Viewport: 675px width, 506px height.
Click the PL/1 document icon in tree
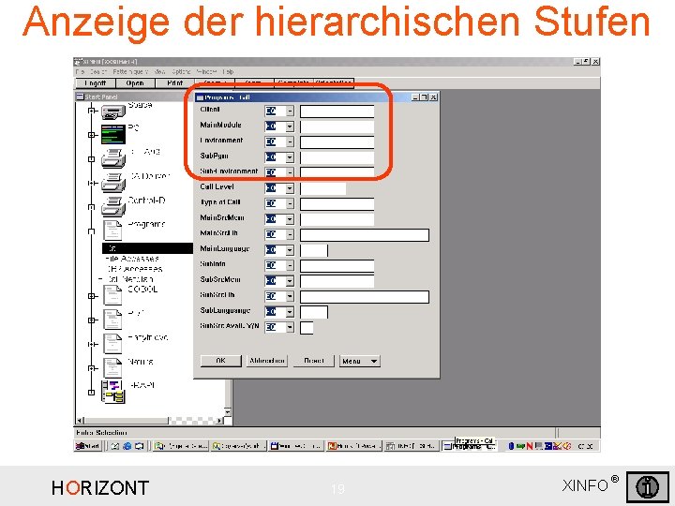(112, 320)
